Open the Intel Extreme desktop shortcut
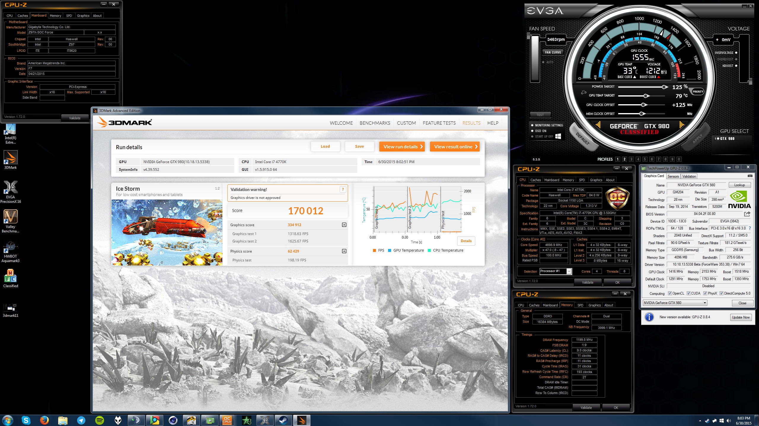Viewport: 759px width, 426px height. tap(11, 135)
